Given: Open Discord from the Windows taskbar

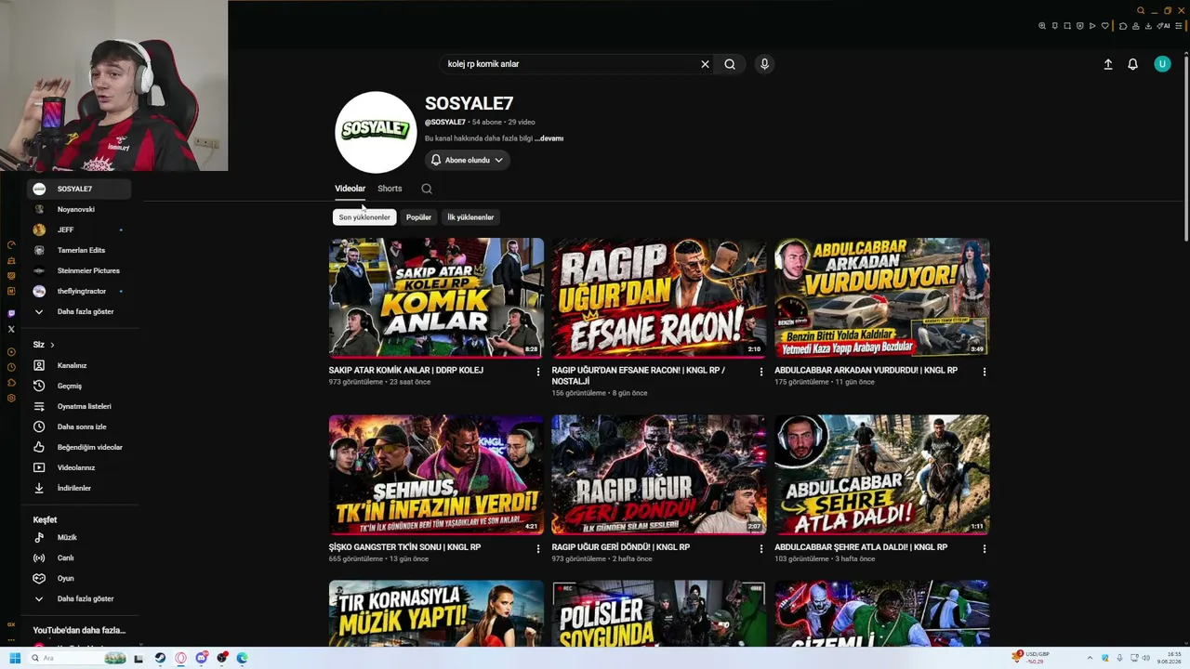Looking at the screenshot, I should pos(202,658).
